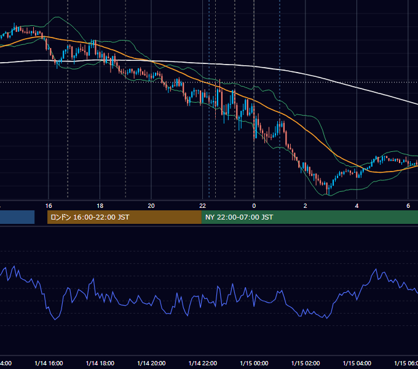Click the 1/15 02:00 date label

tap(306, 363)
